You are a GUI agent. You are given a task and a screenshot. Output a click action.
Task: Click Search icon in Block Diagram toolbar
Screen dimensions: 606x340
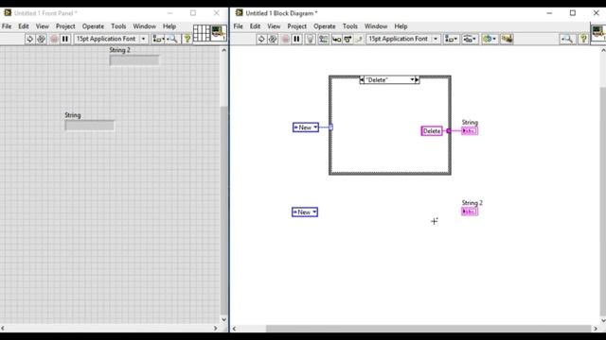(x=567, y=39)
